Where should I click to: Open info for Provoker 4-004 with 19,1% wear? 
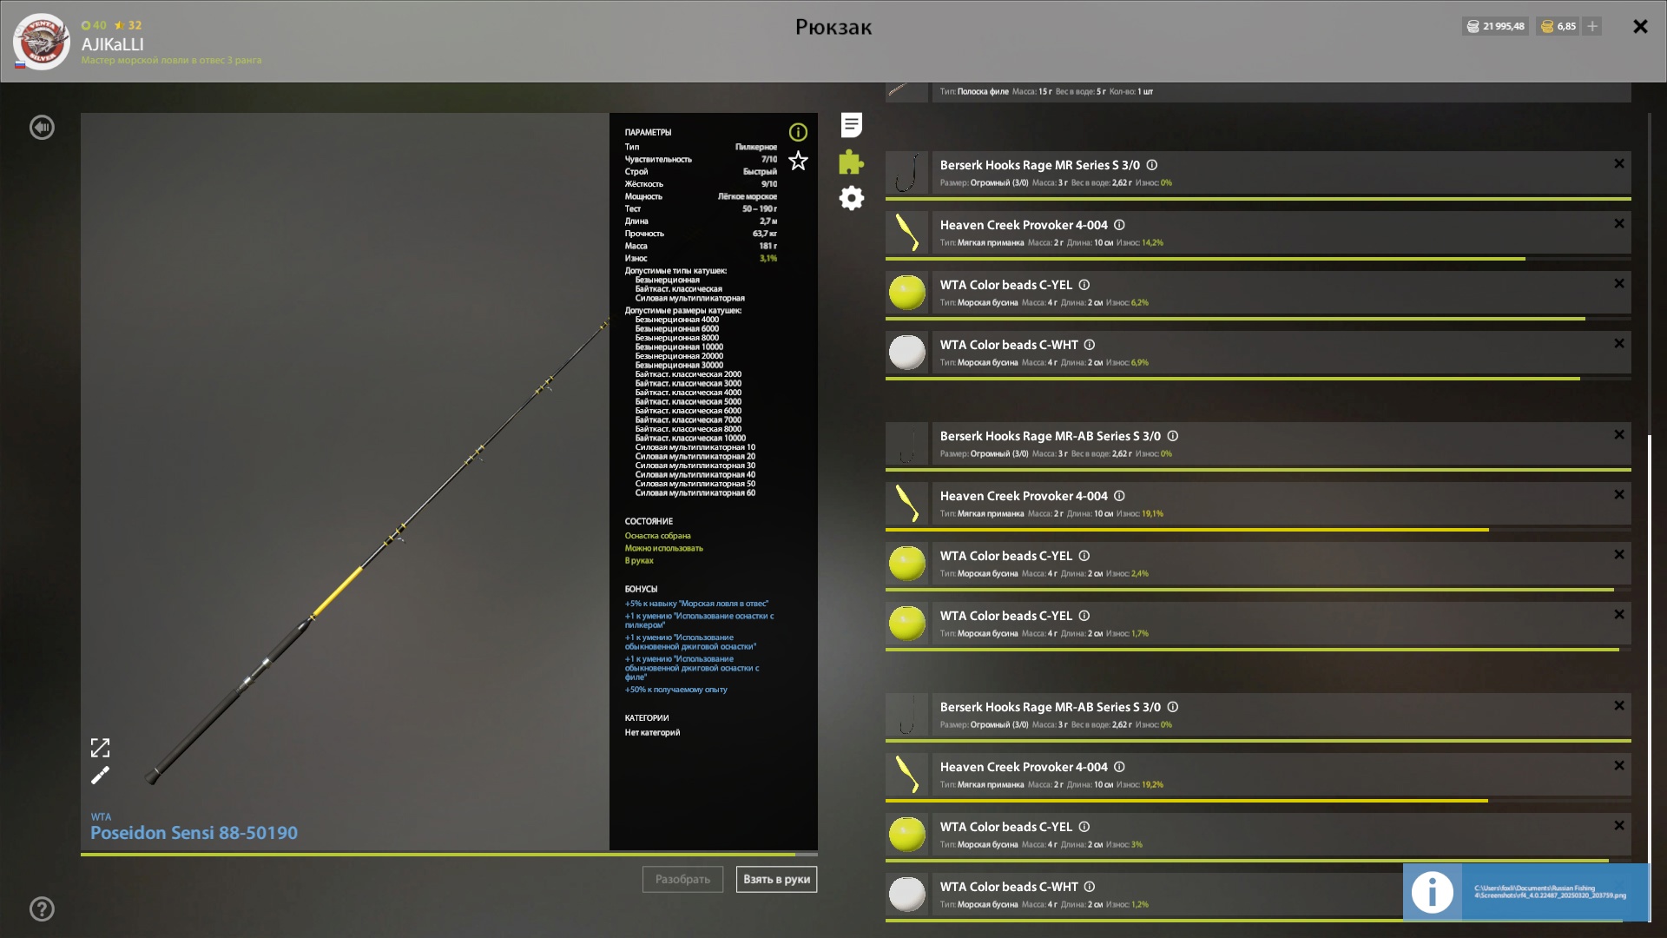pyautogui.click(x=1119, y=496)
